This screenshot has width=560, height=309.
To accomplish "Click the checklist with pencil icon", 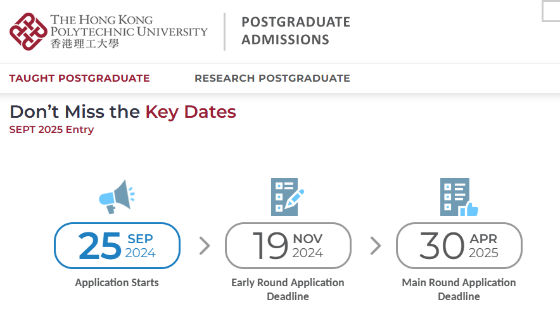I will coord(288,196).
